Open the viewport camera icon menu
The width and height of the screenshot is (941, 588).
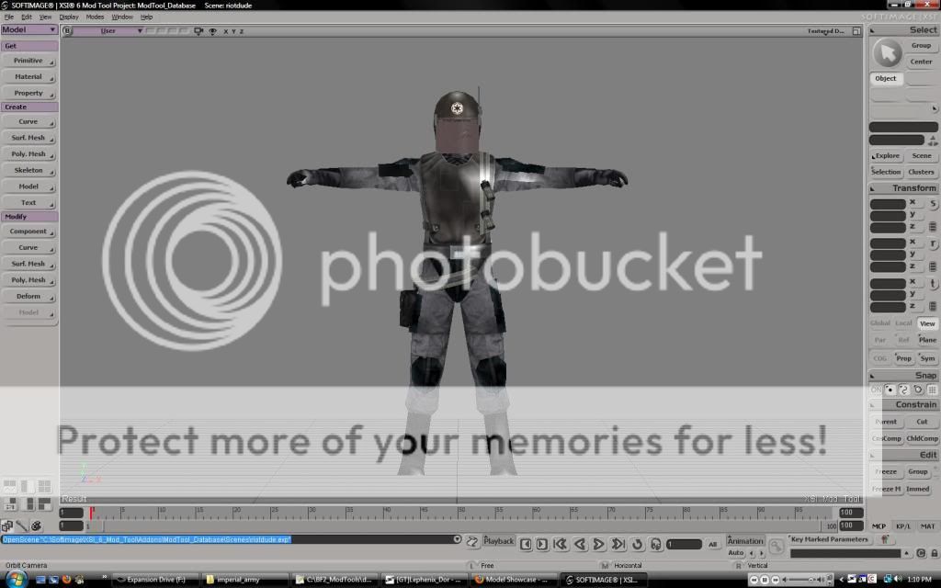tap(198, 30)
